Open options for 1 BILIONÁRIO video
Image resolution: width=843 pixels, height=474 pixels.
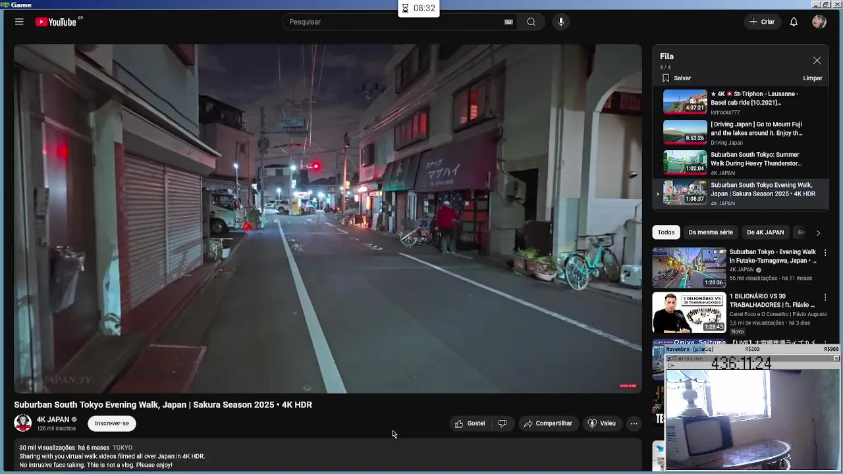pos(825,298)
